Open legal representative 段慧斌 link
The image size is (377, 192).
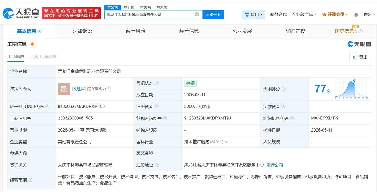[79, 89]
